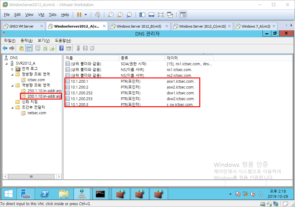This screenshot has width=295, height=207.
Task: Open the power options dropdown arrow
Action: tap(86, 15)
